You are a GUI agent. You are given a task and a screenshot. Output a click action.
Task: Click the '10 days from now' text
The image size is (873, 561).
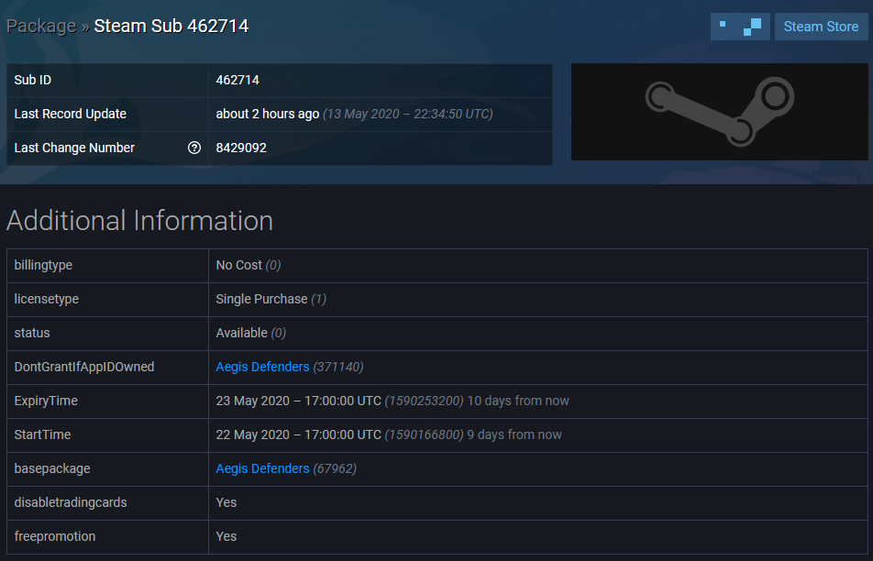coord(519,401)
